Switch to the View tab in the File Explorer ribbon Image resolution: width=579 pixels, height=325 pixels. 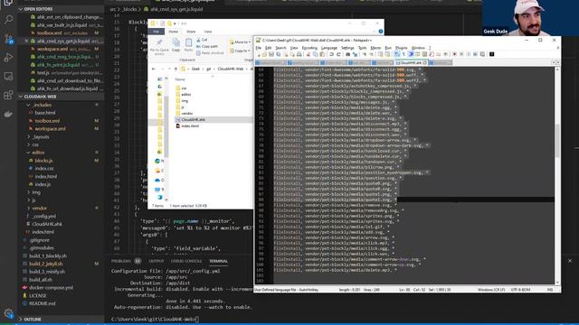[208, 32]
